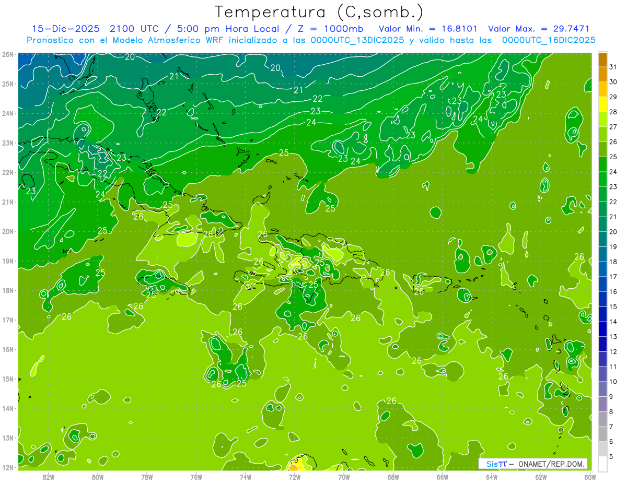Click the gray swatch between 6 and 7
Viewport: 627px width, 484px height.
coord(602,434)
